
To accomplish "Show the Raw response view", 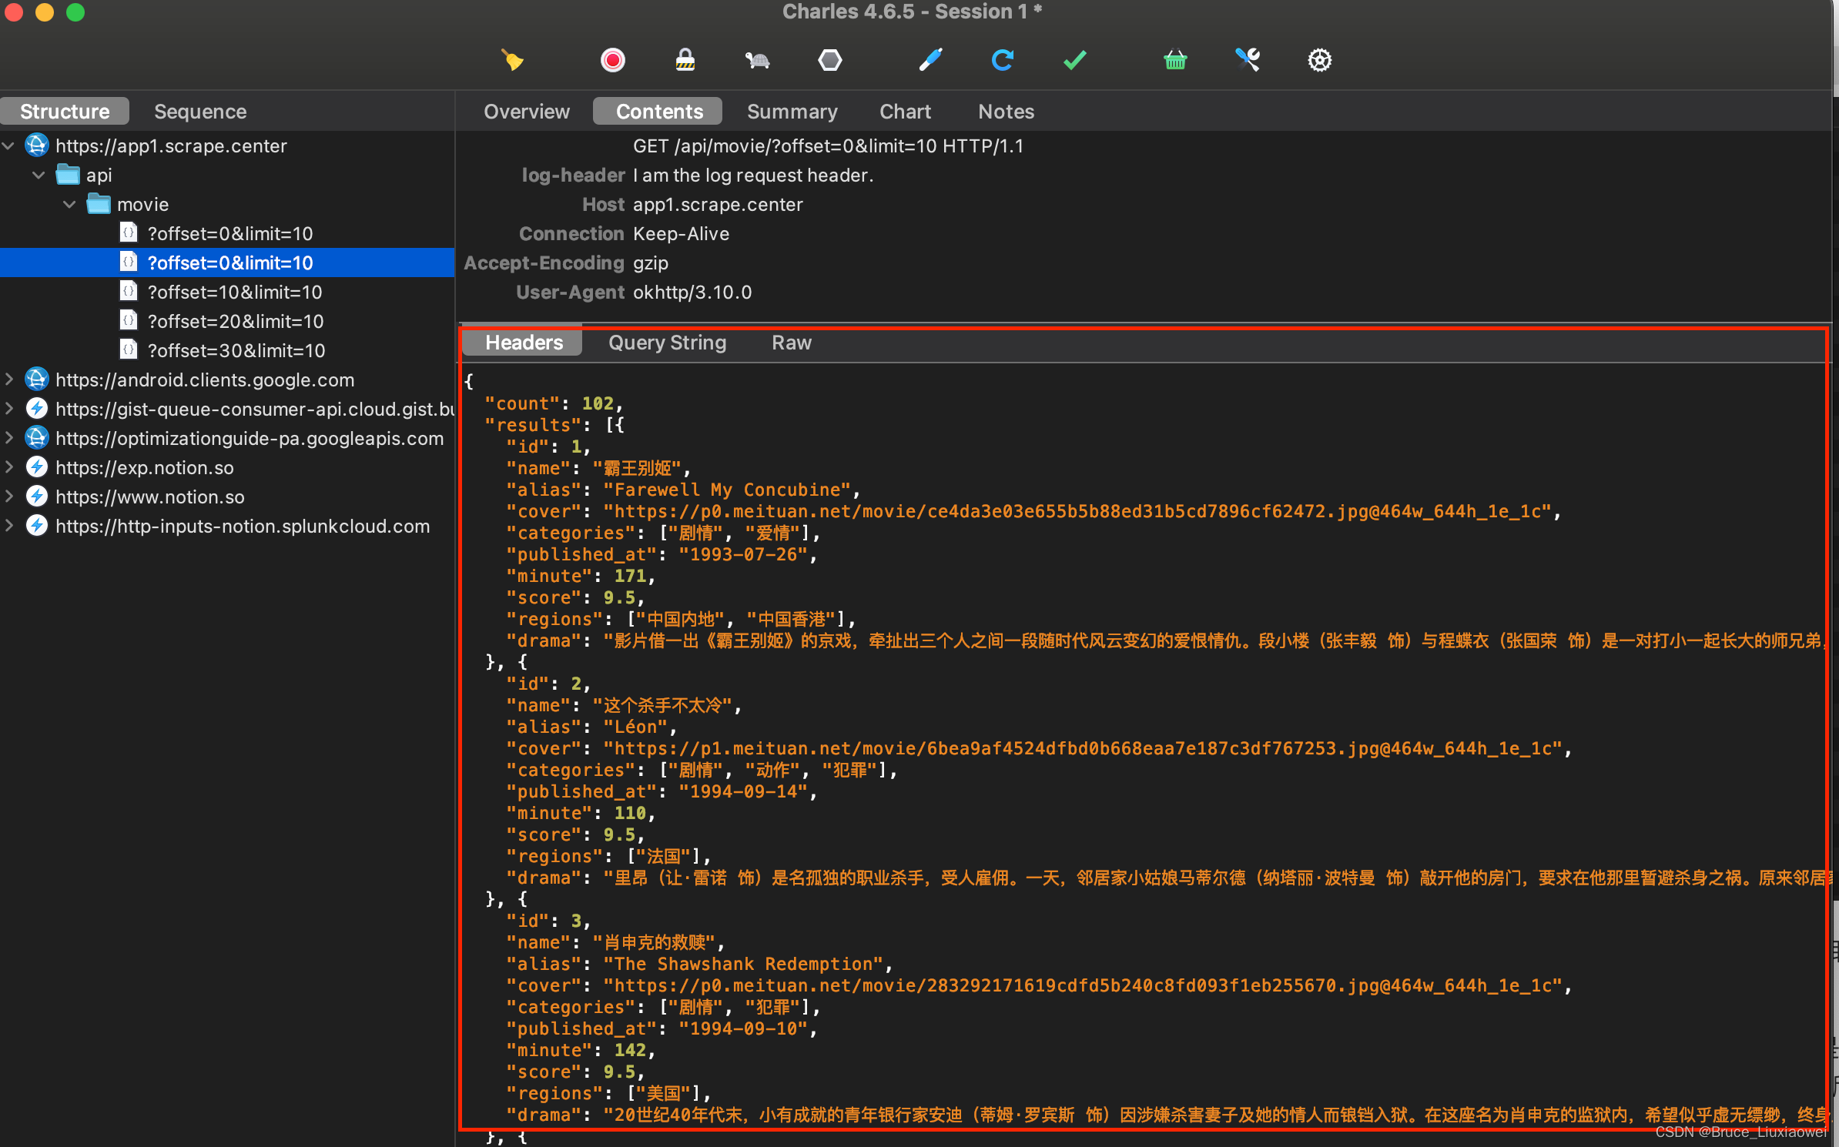I will [x=791, y=343].
